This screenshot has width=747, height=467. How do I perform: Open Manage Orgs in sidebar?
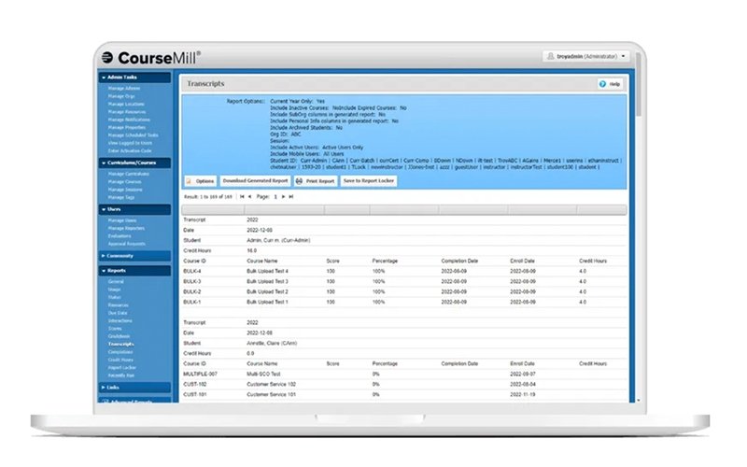point(121,96)
